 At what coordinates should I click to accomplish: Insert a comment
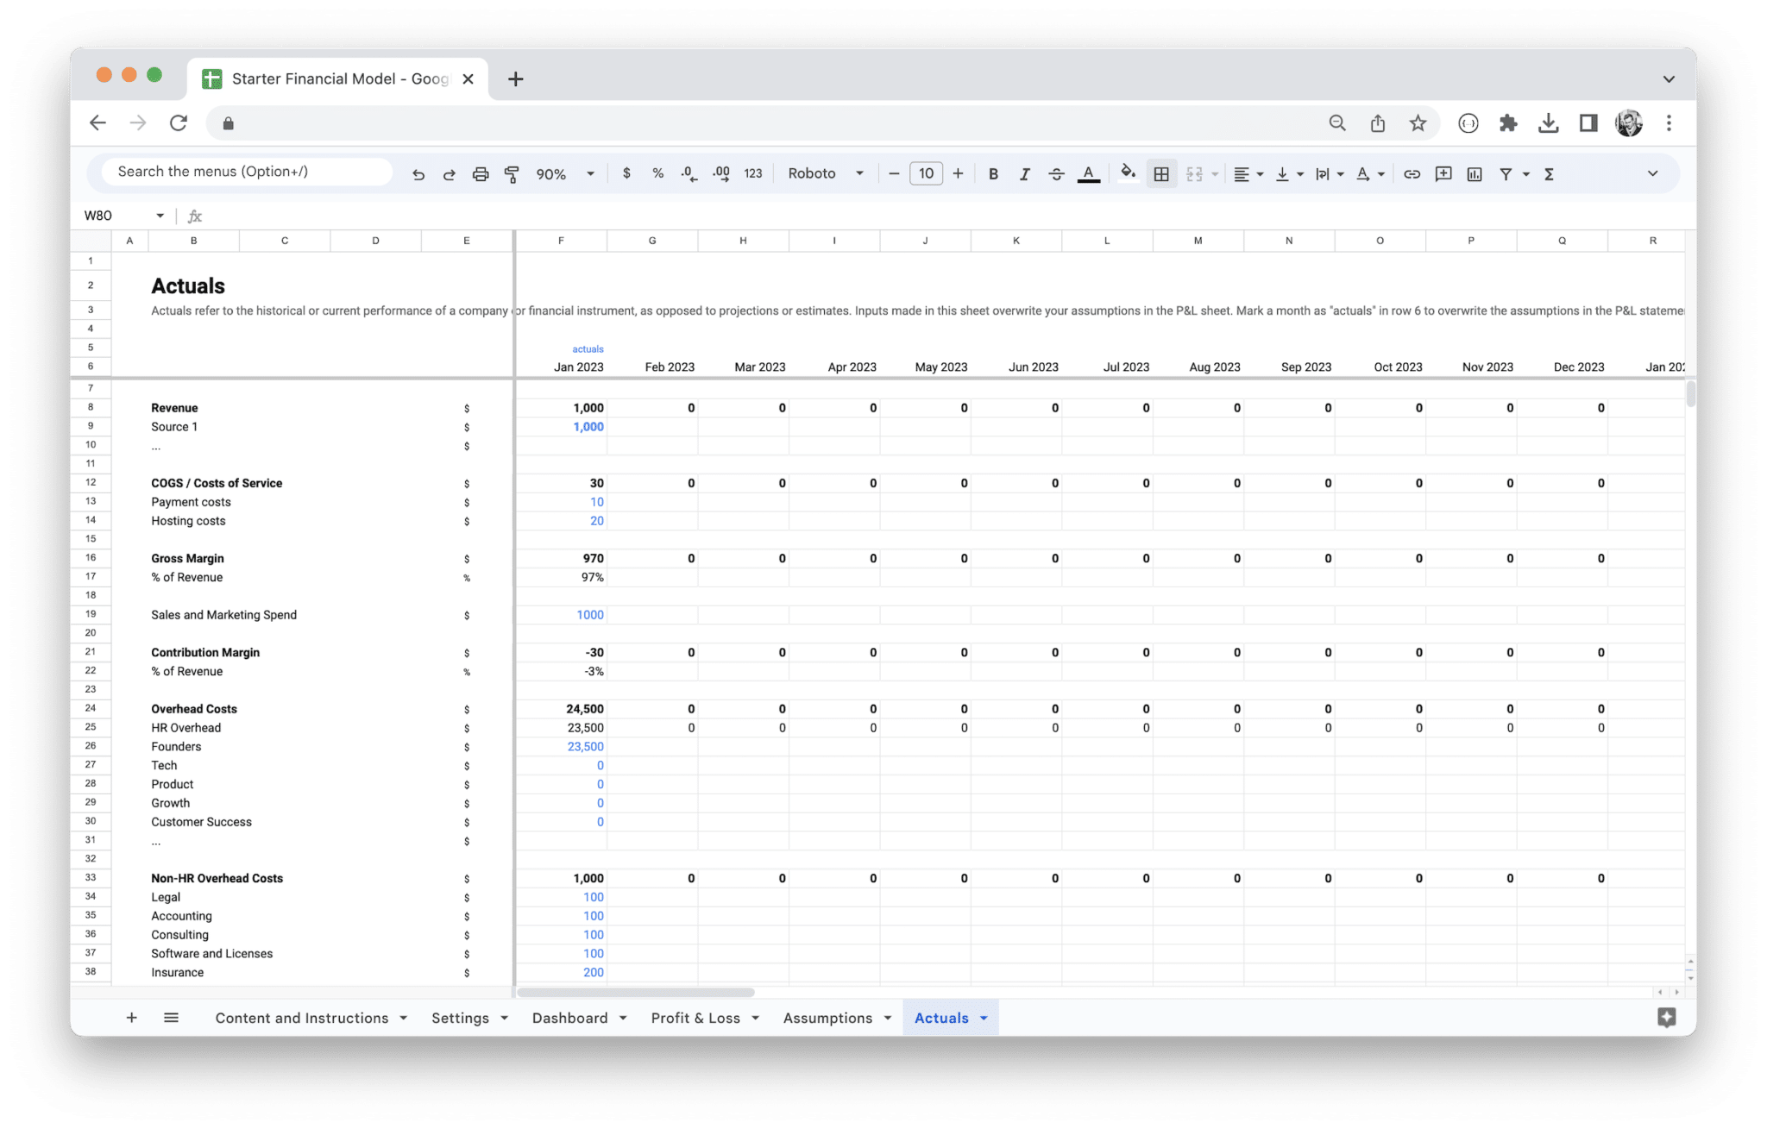pyautogui.click(x=1443, y=173)
